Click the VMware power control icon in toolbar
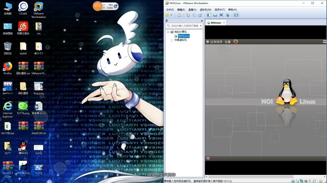Screen dimensions: 327x183 point(167,15)
